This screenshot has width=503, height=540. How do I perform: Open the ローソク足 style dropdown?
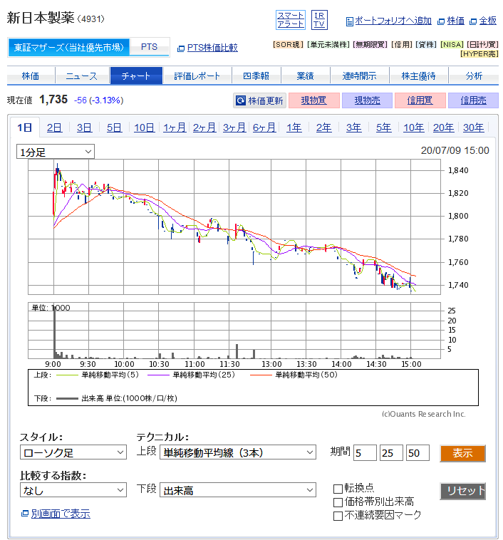click(73, 452)
